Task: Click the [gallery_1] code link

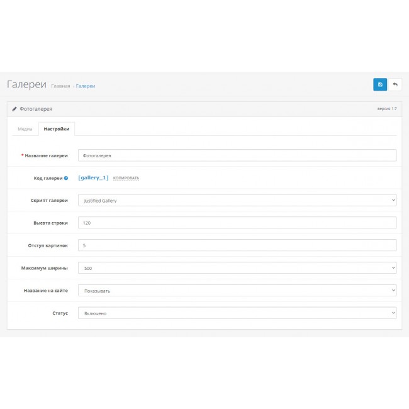Action: tap(93, 177)
